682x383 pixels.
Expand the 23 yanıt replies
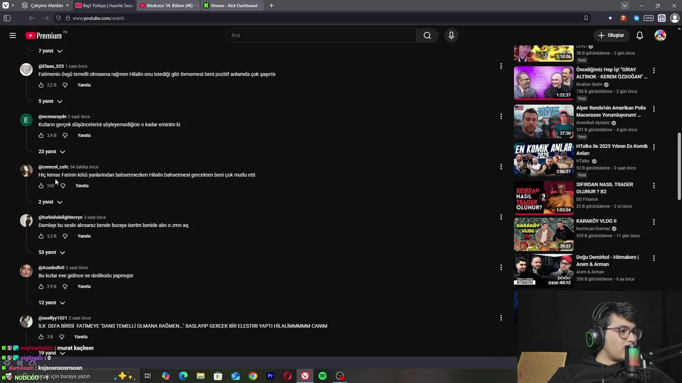coord(52,152)
